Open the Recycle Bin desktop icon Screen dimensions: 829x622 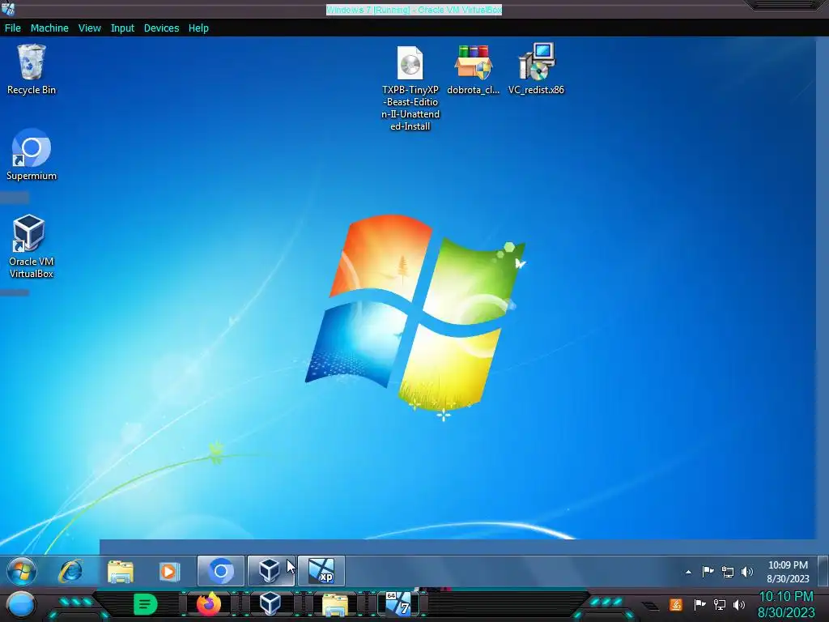(32, 70)
